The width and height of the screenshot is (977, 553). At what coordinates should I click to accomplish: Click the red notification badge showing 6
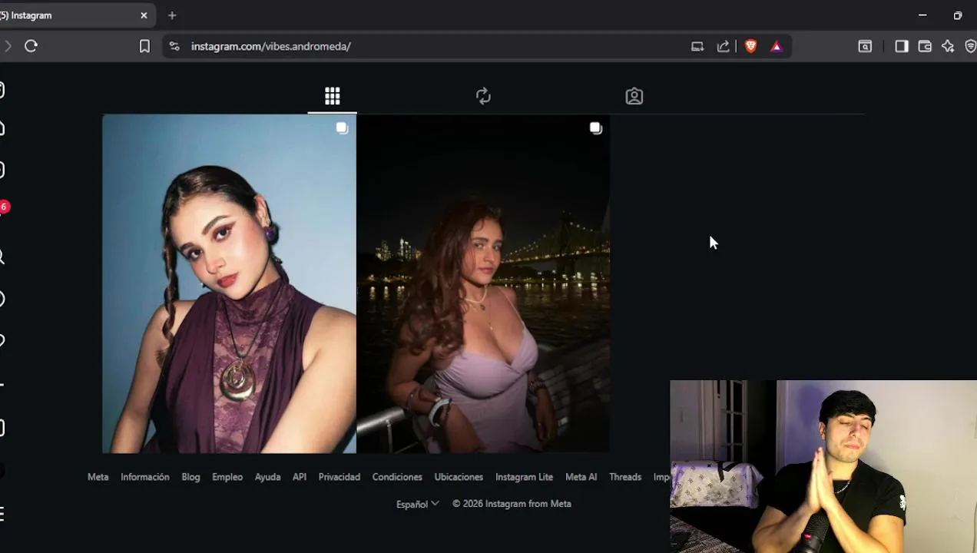point(5,207)
